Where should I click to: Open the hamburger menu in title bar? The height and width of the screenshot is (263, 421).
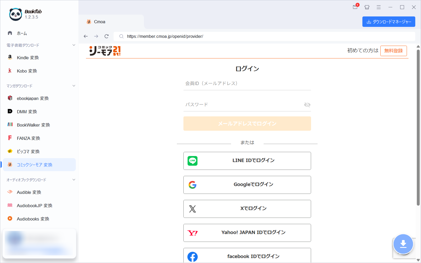point(379,7)
